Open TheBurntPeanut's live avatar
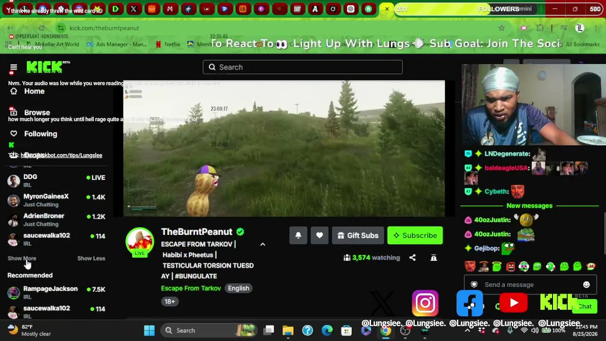 pos(139,242)
